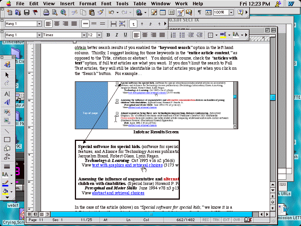Select the Rectangle drawing tool

(x=7, y=139)
